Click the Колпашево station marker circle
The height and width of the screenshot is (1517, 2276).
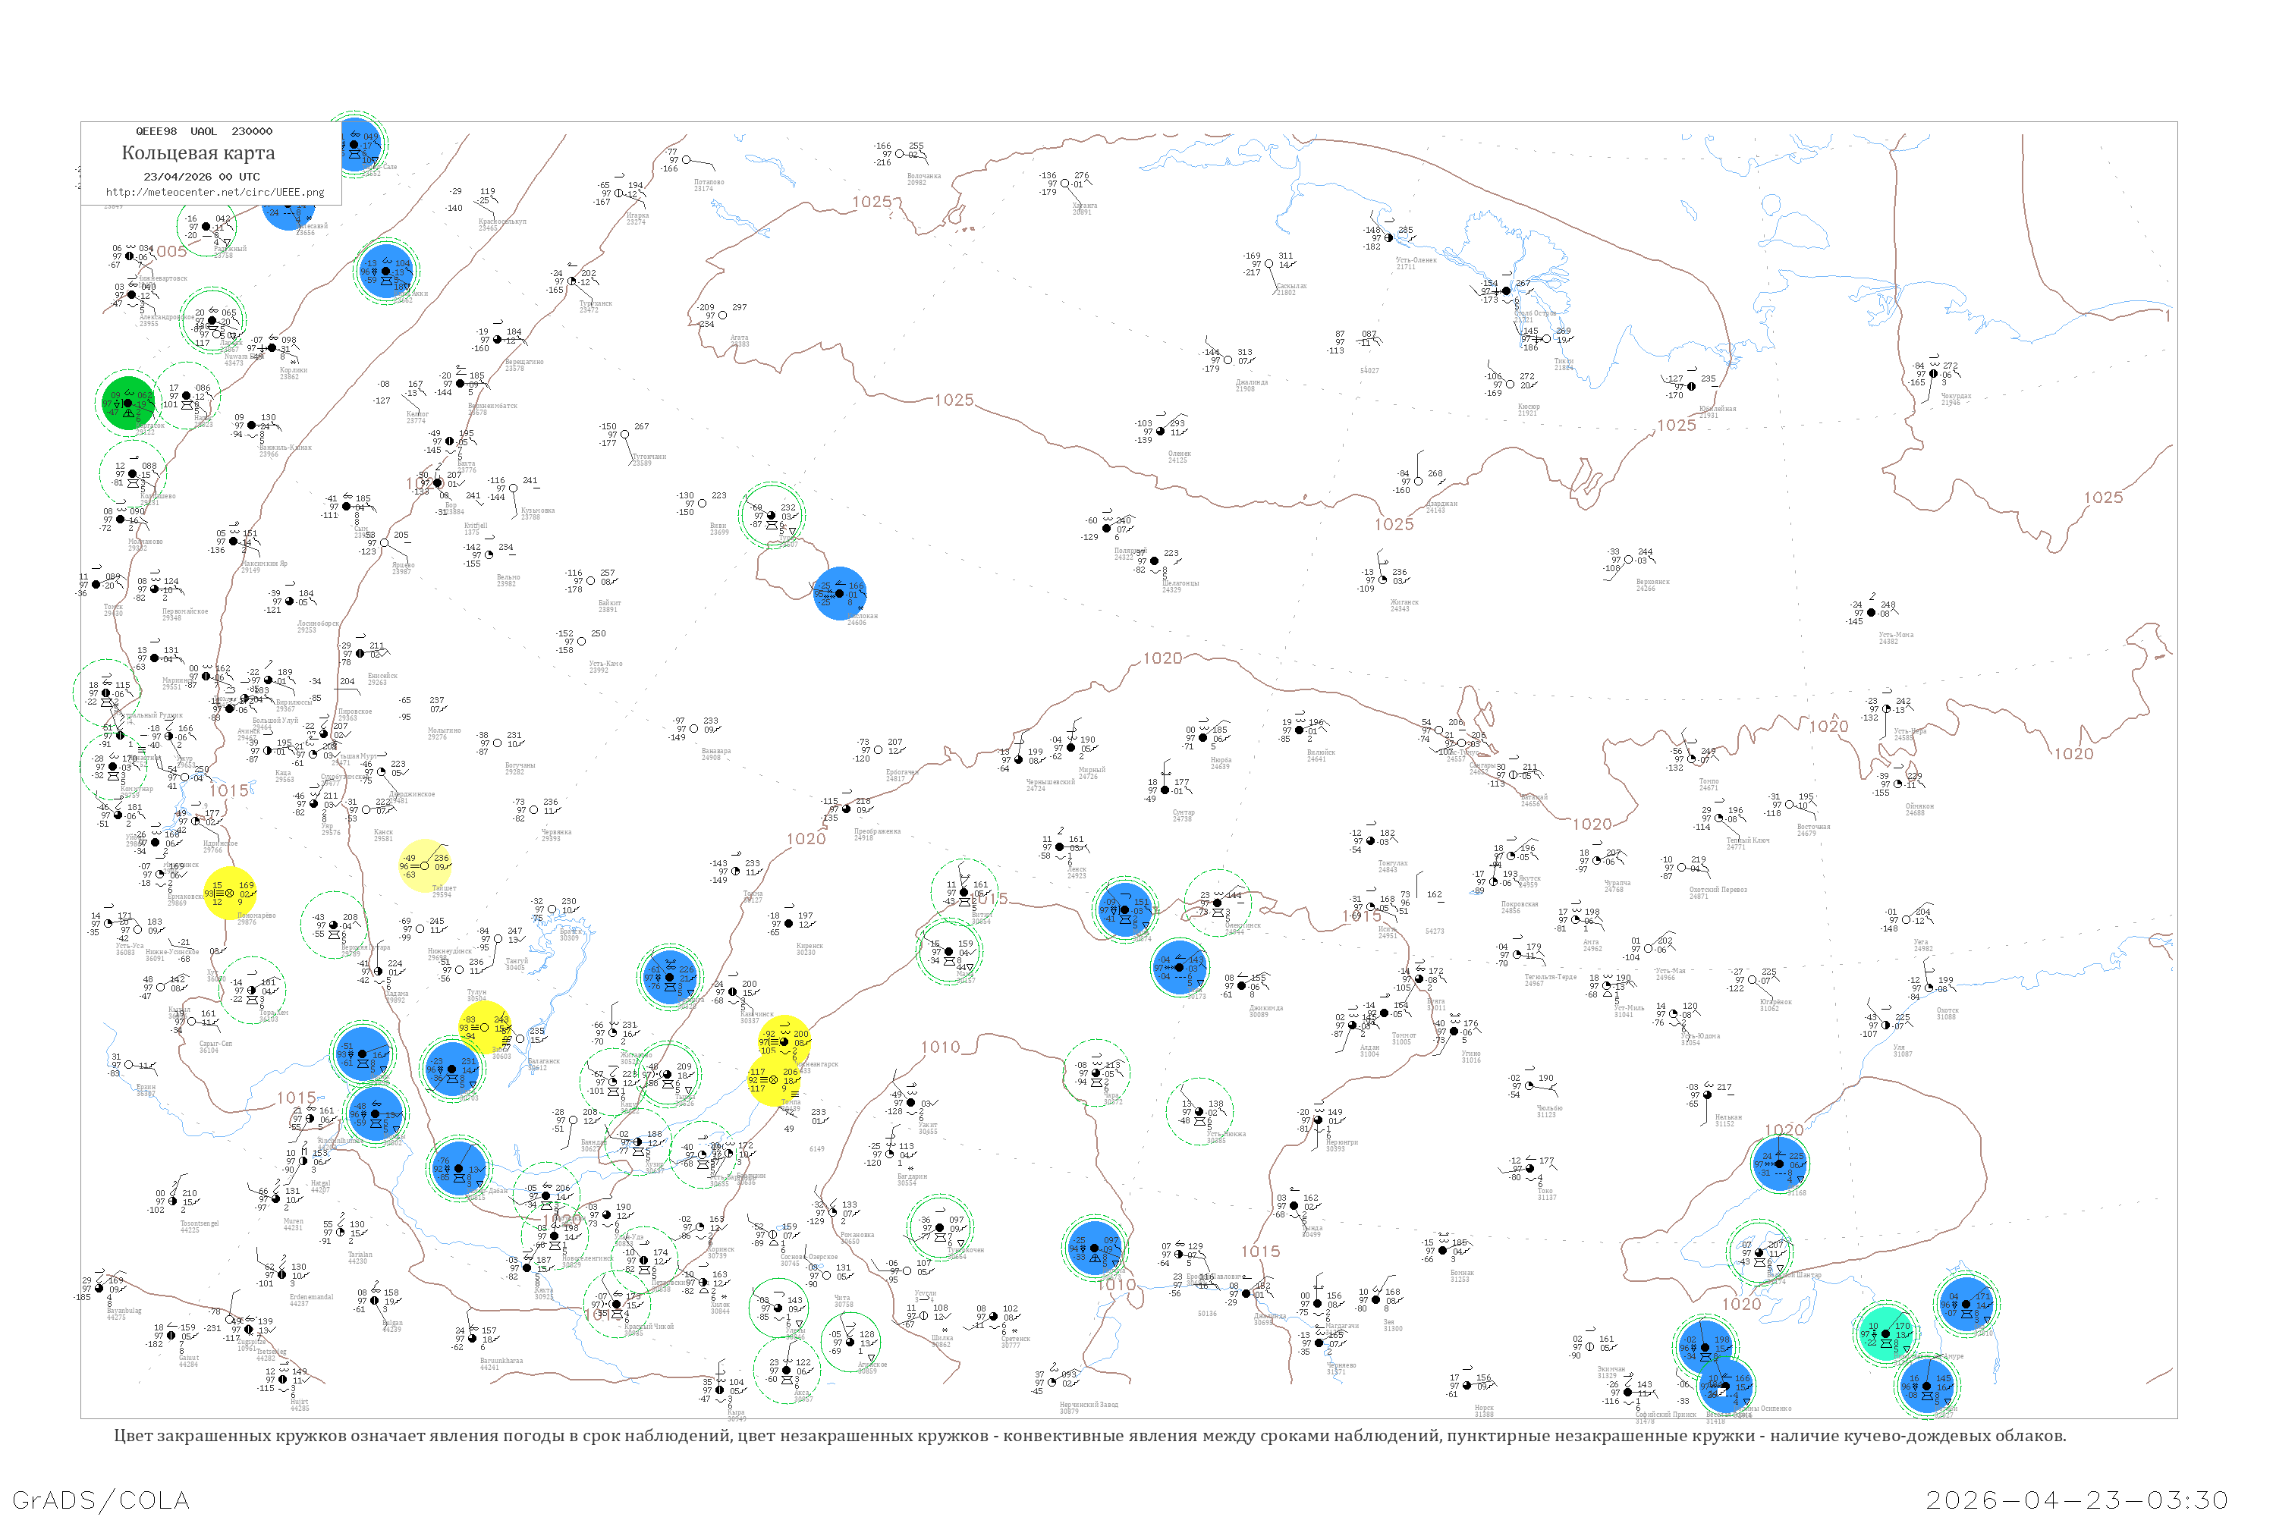[133, 474]
